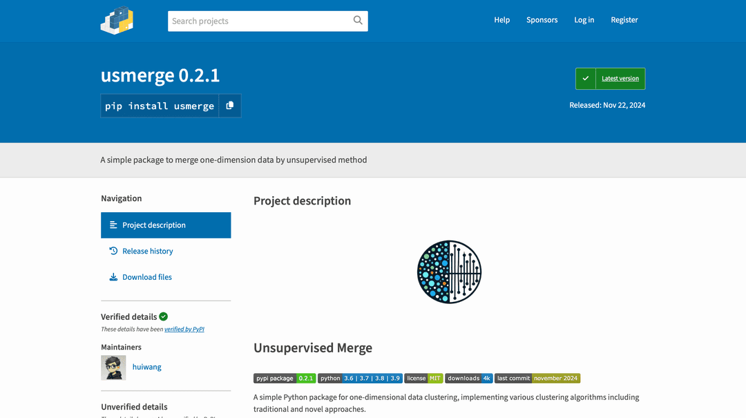Open huiwang maintainer avatar

(x=113, y=368)
